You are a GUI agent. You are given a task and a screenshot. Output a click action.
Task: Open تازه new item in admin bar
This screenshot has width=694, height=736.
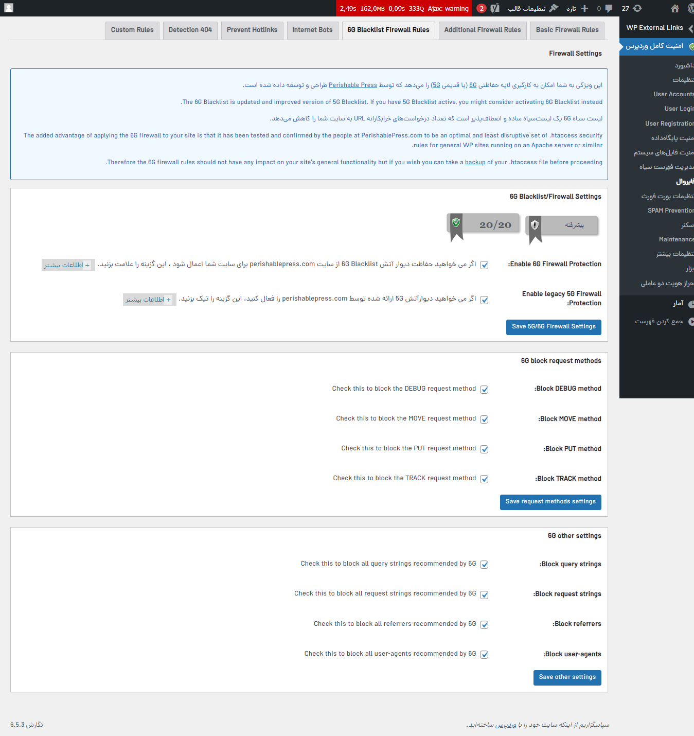pyautogui.click(x=578, y=8)
